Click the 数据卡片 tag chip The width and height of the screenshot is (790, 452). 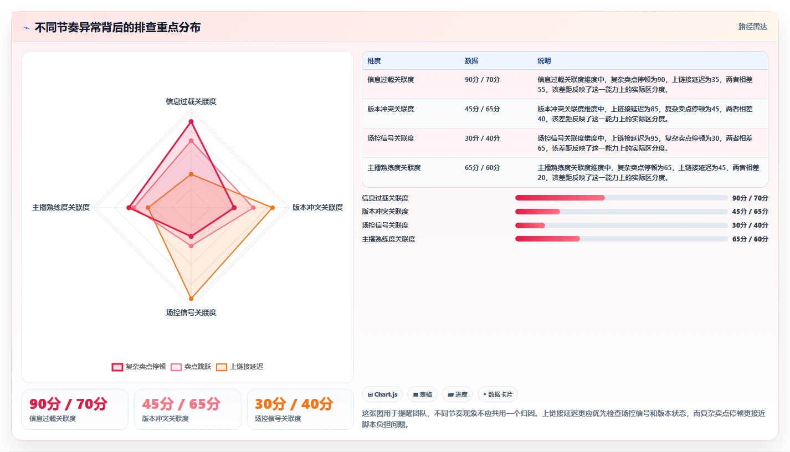click(x=497, y=394)
